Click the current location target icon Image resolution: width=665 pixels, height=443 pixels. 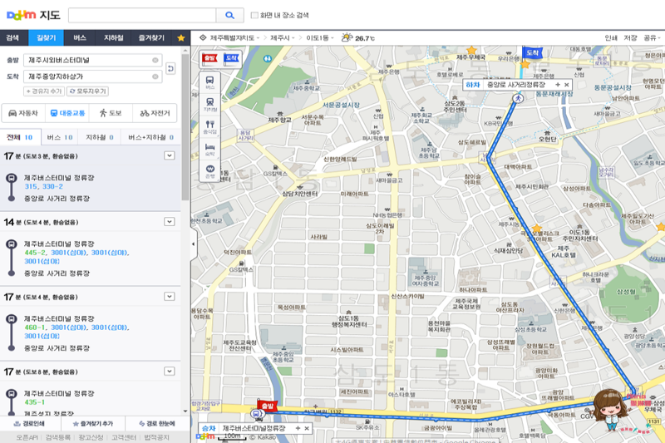203,37
